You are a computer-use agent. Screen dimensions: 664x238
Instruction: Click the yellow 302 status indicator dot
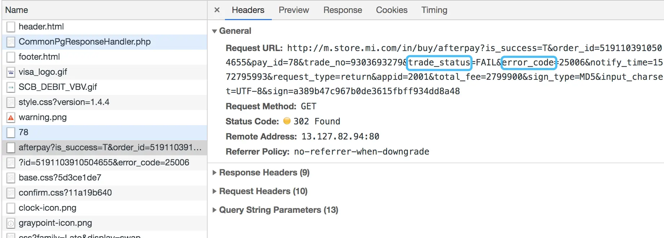(287, 121)
